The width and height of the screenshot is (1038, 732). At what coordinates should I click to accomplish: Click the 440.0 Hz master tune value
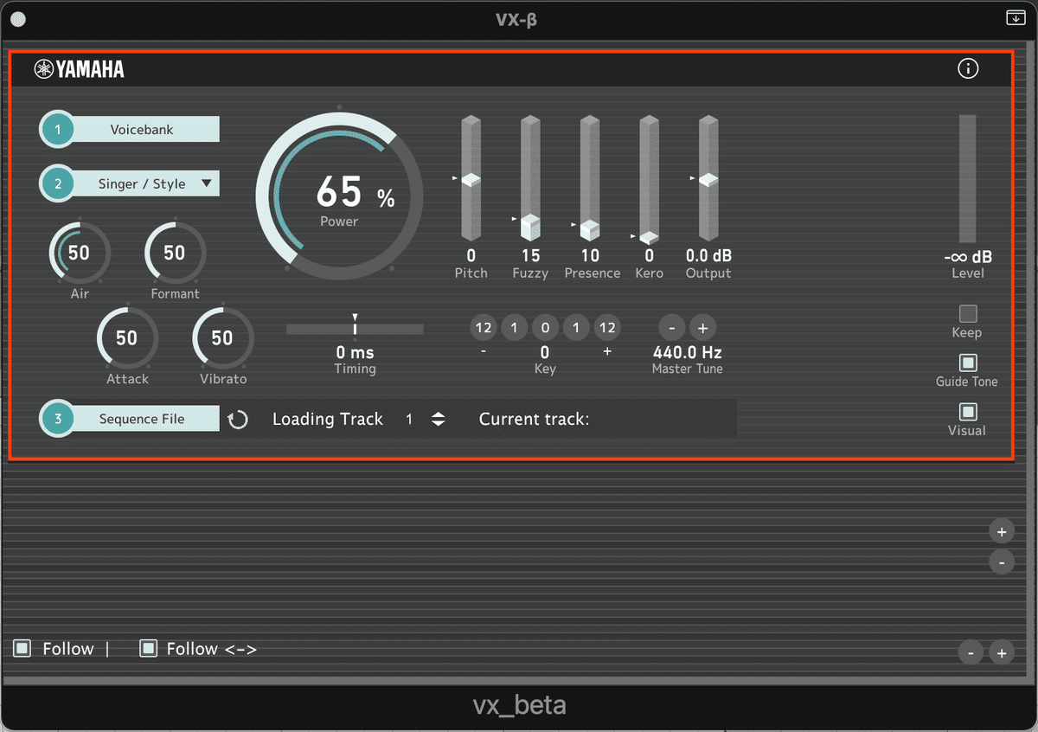pos(687,352)
